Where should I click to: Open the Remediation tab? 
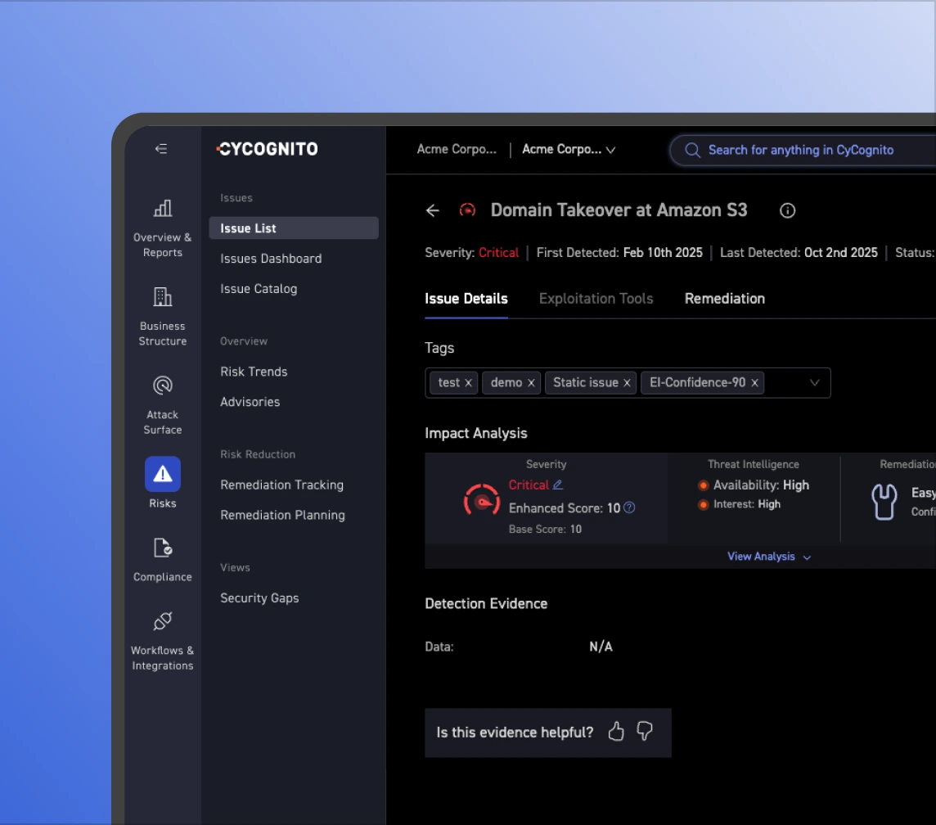(x=724, y=298)
